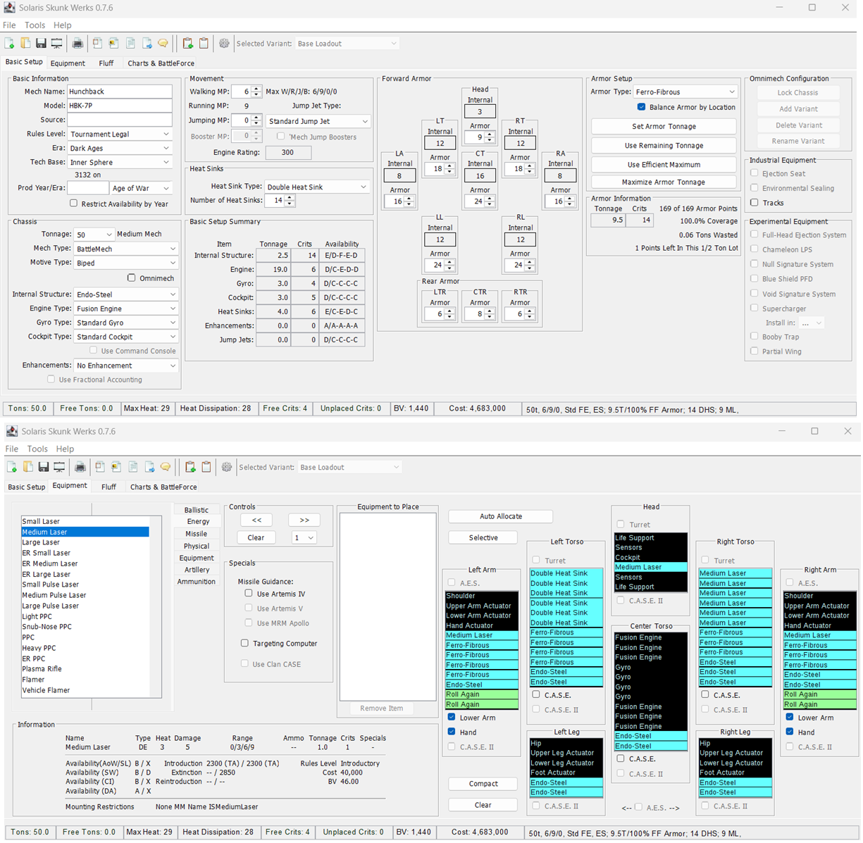Click document with blue arrow in Basic Setup window
The width and height of the screenshot is (863, 843).
pos(147,44)
